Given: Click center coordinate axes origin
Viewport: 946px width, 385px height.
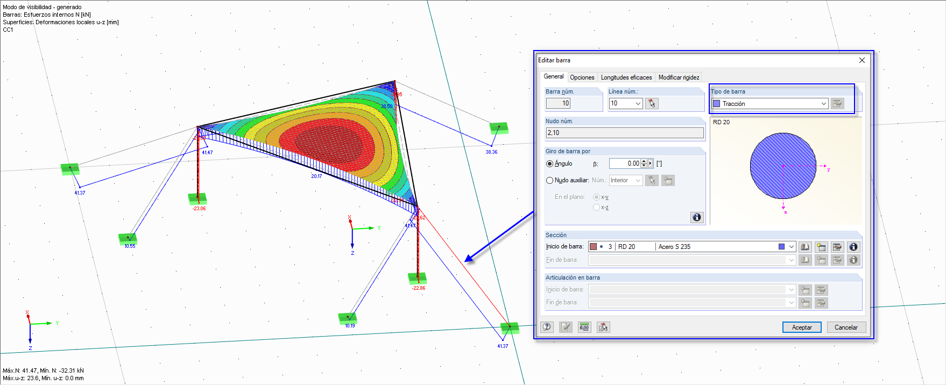Looking at the screenshot, I should pos(352,230).
